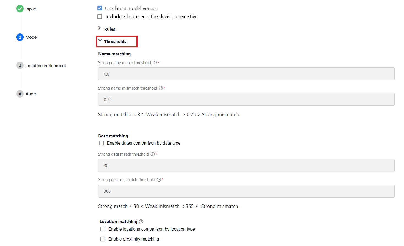This screenshot has height=246, width=404.
Task: Focus the Strong date match threshold input
Action: pos(246,166)
